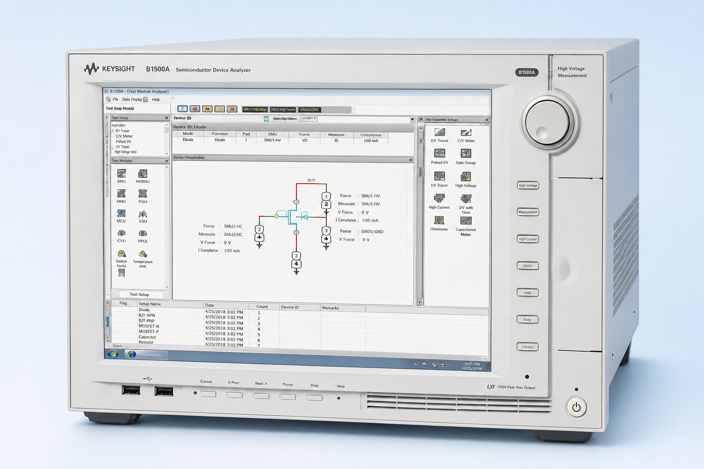The image size is (704, 469).
Task: Select the SMU1 High Voltage toolbar tab
Action: pos(255,109)
